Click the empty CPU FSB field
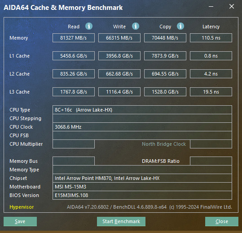 [x=142, y=135]
